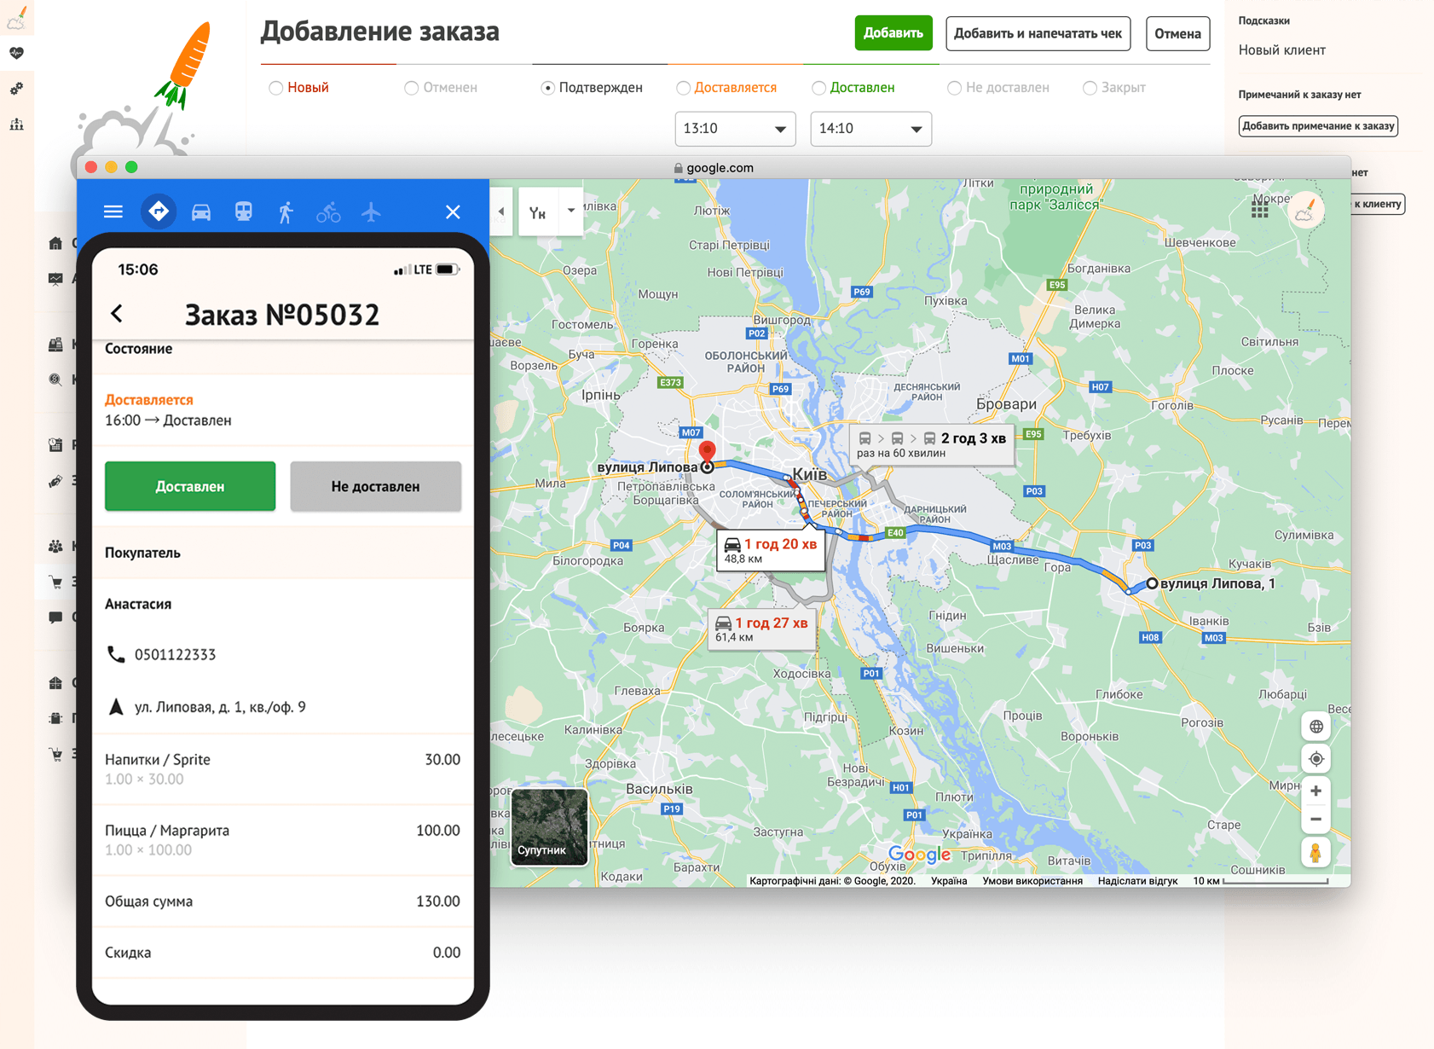Click the google.com address bar
1434x1049 pixels.
(x=714, y=168)
